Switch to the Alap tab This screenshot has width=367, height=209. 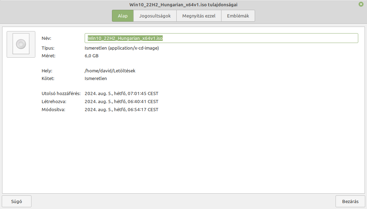coord(123,16)
